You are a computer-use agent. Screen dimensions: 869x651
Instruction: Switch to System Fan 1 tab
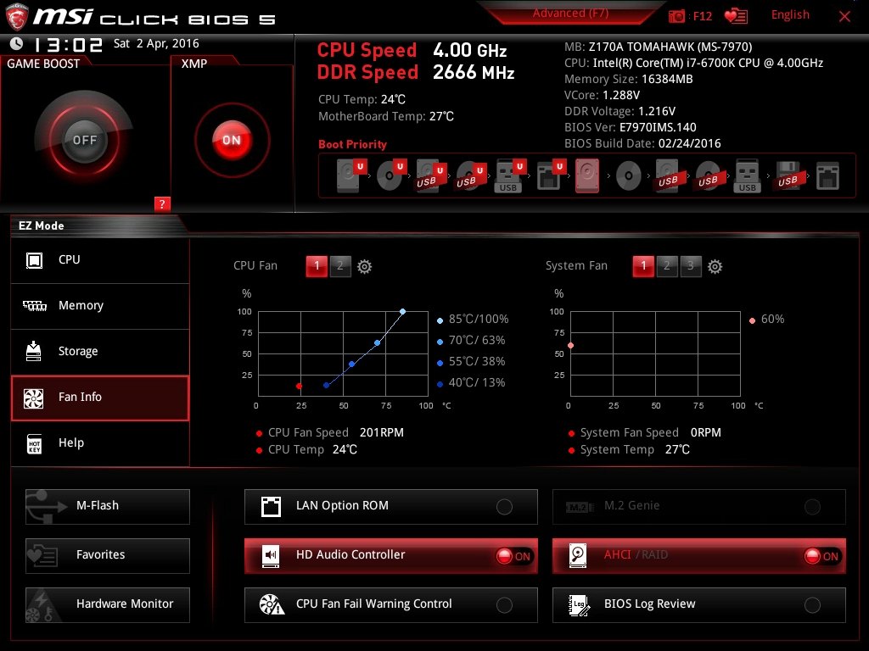(643, 266)
